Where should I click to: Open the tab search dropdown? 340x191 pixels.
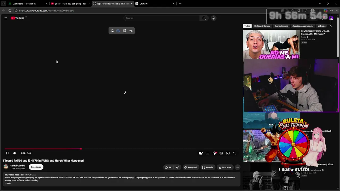click(x=3, y=4)
